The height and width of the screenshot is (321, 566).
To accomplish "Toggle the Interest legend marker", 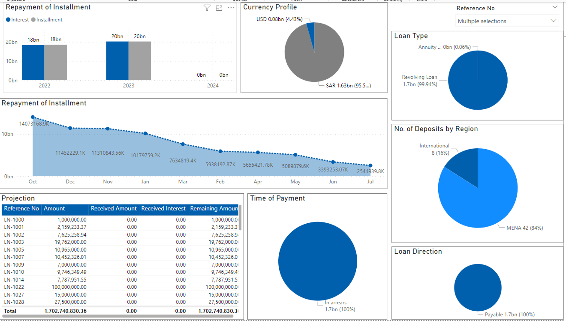I will (8, 20).
